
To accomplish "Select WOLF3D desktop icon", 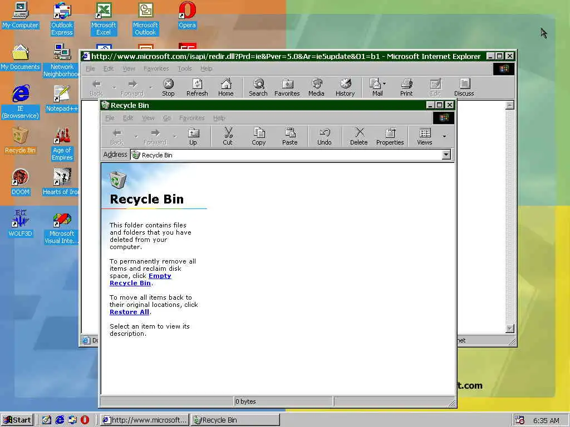I will click(x=20, y=224).
